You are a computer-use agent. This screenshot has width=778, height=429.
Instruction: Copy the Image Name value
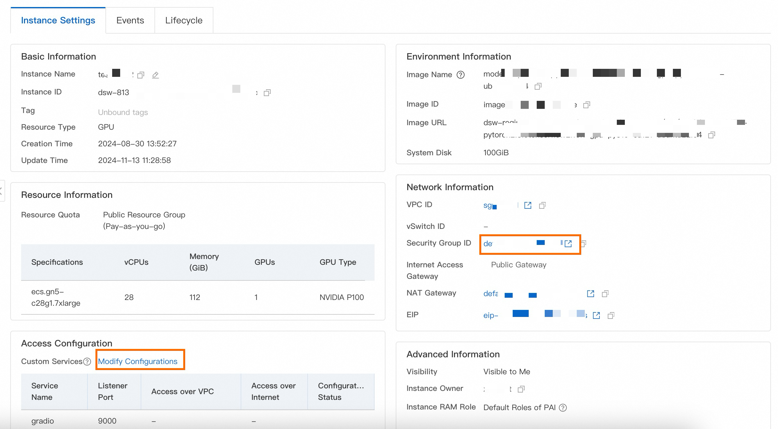(538, 86)
